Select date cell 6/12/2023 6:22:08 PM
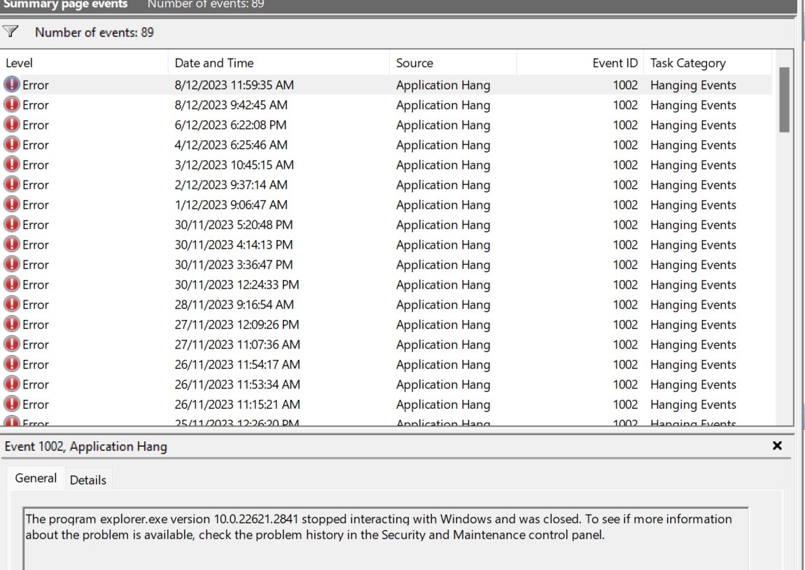805x570 pixels. click(x=230, y=125)
